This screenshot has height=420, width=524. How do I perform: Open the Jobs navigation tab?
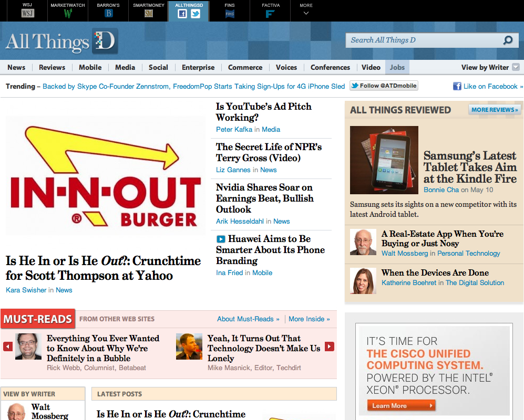(x=397, y=67)
